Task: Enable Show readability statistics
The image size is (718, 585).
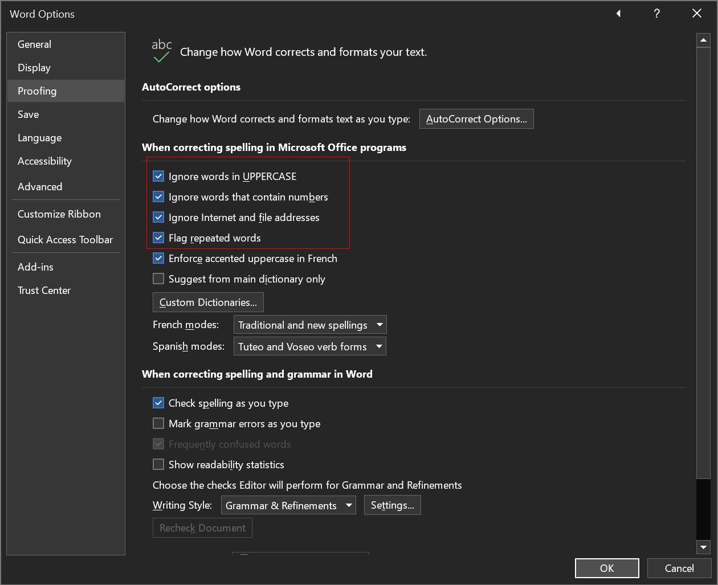Action: pos(158,465)
